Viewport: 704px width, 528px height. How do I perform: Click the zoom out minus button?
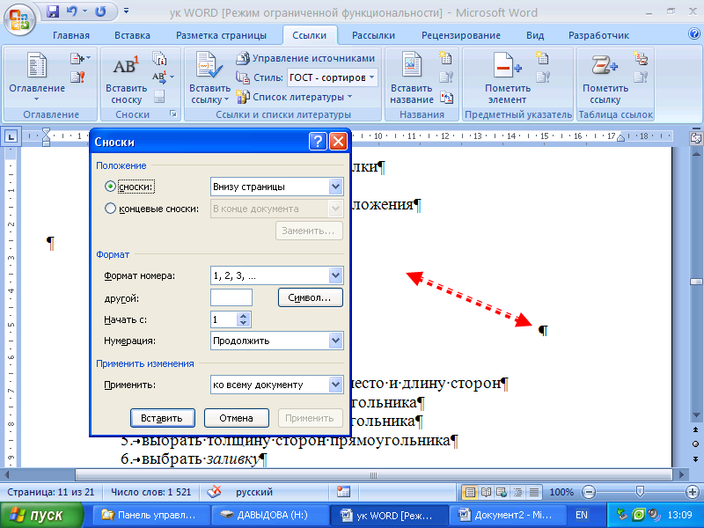click(x=589, y=492)
